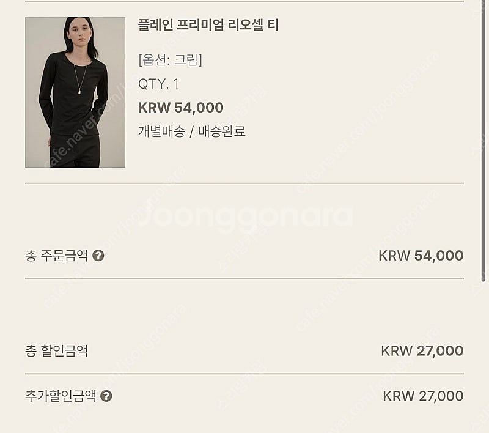This screenshot has height=433, width=489.
Task: Select the 총 할인금액 label
Action: coord(56,351)
